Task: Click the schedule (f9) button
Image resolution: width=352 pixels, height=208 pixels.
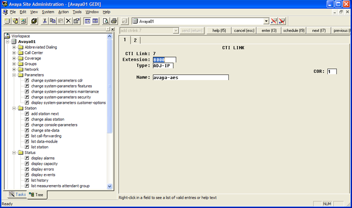Action: [x=294, y=30]
